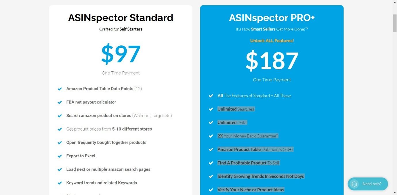The image size is (397, 195).
Task: Click the Unlock ALL Features! text
Action: [x=272, y=41]
